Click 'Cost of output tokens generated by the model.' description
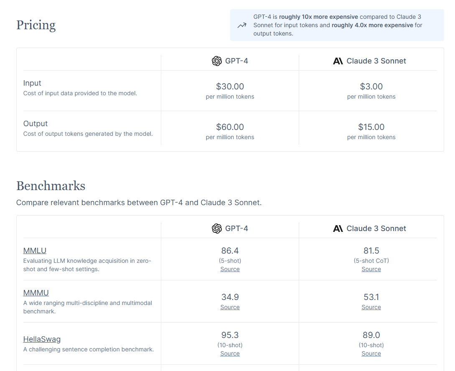This screenshot has height=371, width=455. tap(88, 134)
